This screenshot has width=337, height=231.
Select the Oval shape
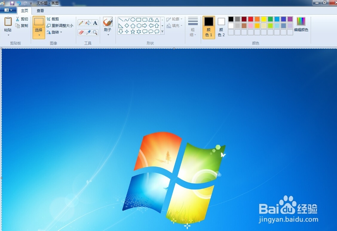coord(133,20)
